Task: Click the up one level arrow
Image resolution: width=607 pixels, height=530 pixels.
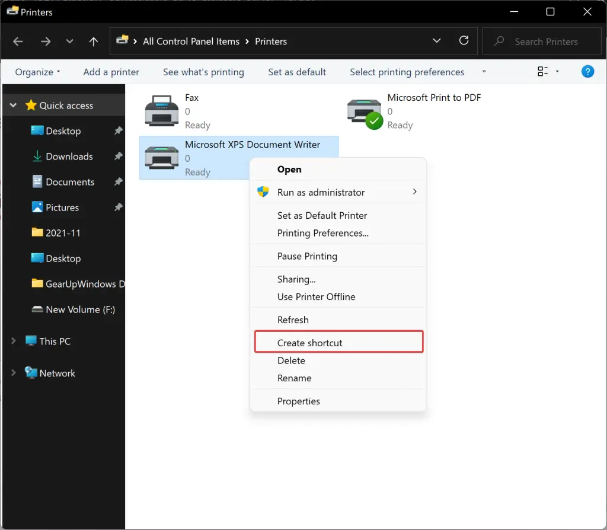Action: coord(93,41)
